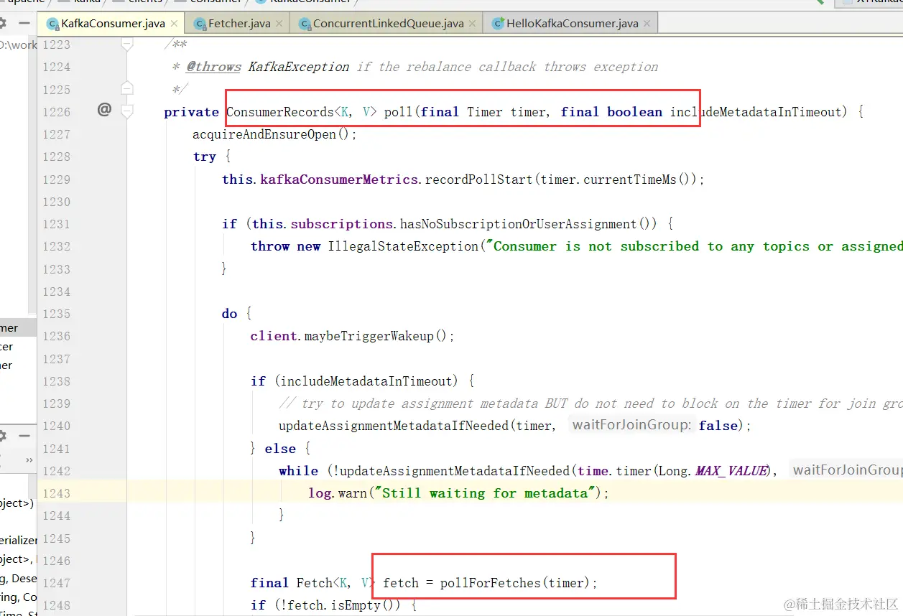
Task: Click line number 1235 in the gutter
Action: click(56, 314)
